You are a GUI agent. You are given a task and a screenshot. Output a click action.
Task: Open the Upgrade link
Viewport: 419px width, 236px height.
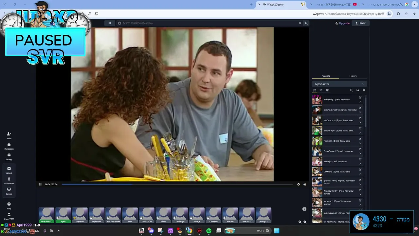click(342, 23)
